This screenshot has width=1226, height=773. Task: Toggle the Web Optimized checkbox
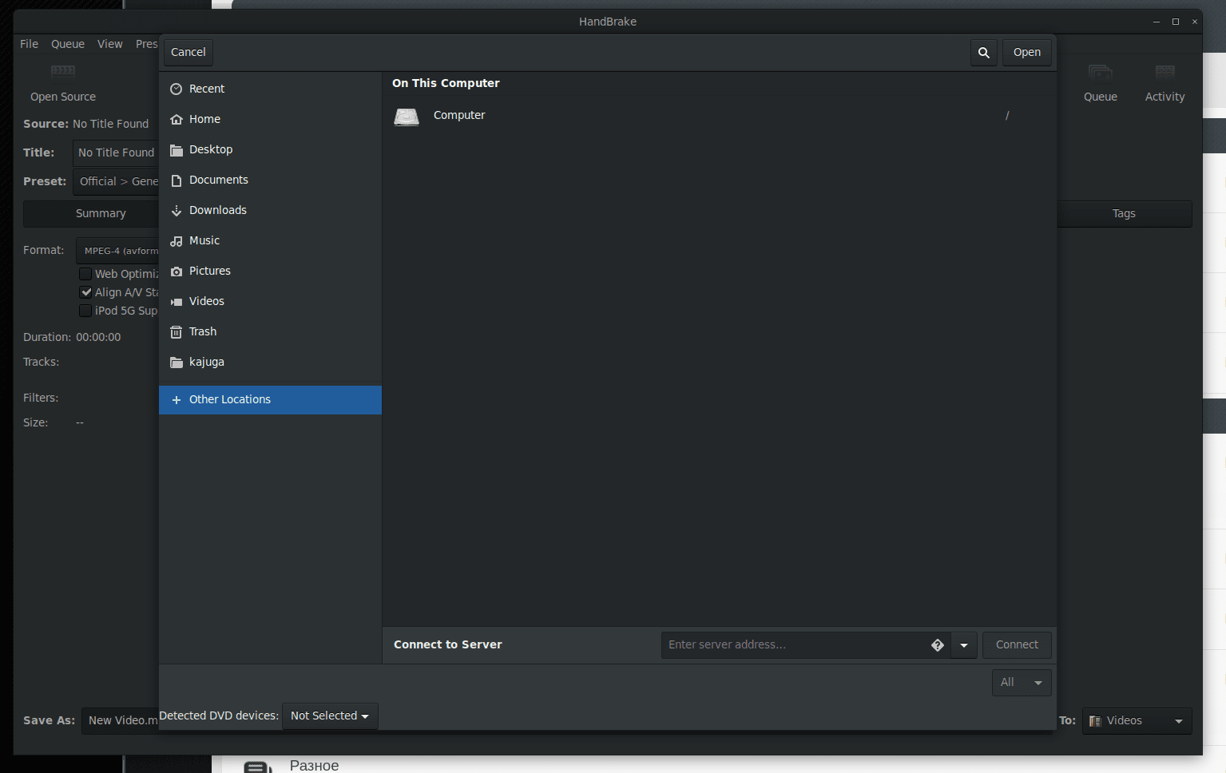[85, 274]
